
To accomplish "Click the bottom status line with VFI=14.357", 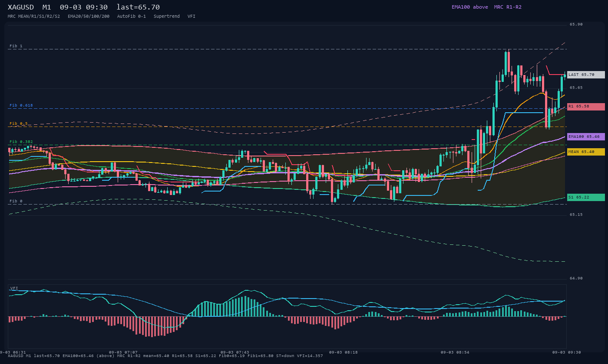I will (x=165, y=356).
